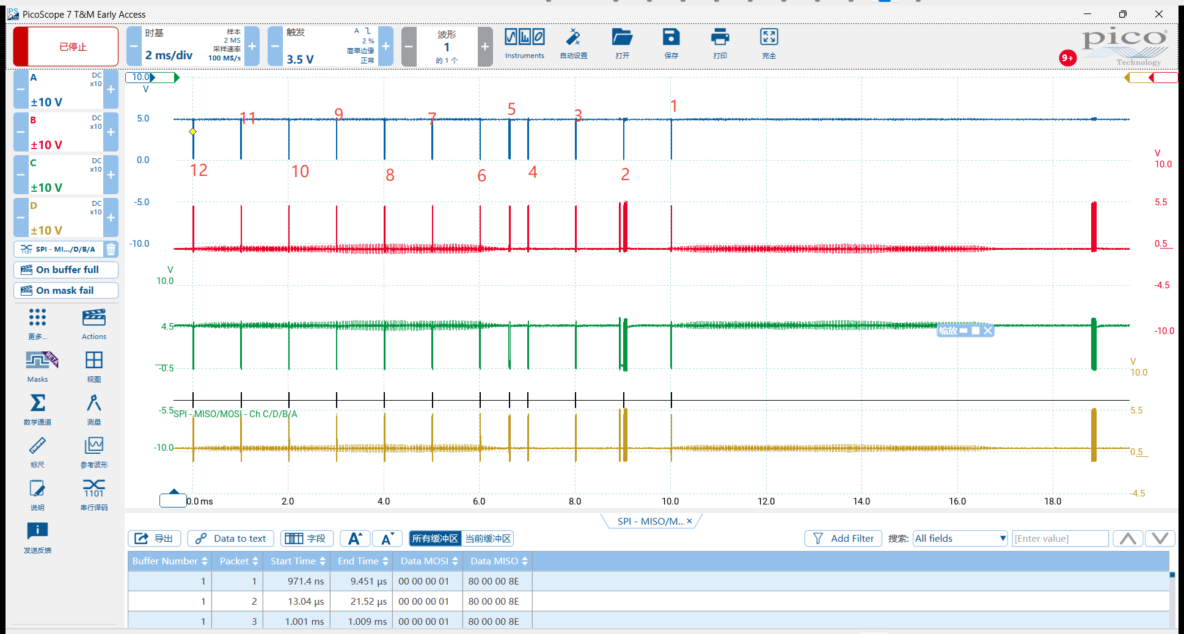
Task: Toggle the red stopped capture button
Action: [66, 46]
